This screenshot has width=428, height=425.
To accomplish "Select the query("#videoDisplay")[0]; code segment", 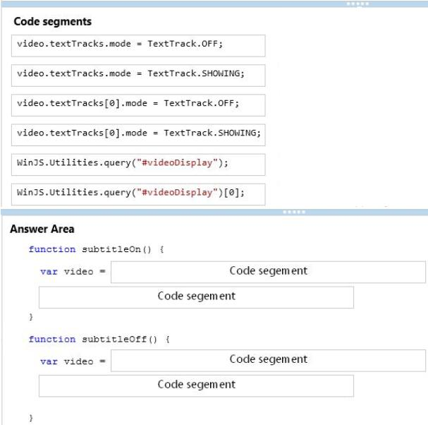I will pos(138,194).
